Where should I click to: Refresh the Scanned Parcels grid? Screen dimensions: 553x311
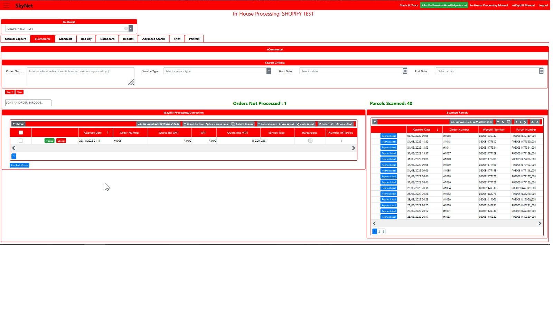point(375,122)
